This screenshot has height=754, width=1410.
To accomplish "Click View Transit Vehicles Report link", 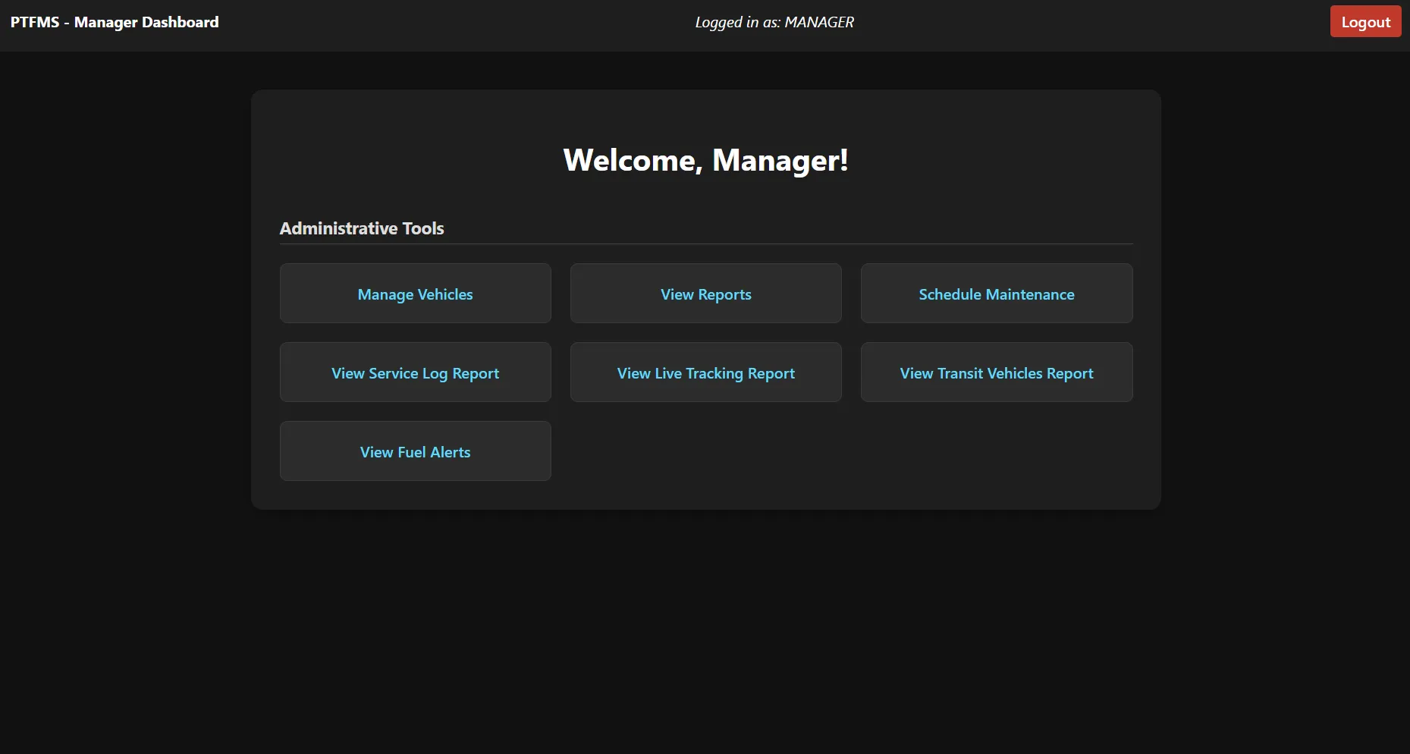I will 996,372.
